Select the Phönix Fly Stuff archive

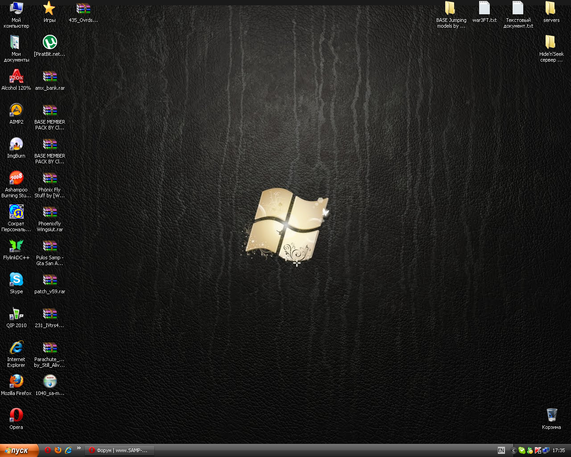coord(50,184)
